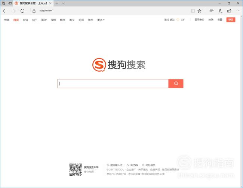Open the 明医 medical search
Viewport: 243px width, 188px height.
click(62, 20)
